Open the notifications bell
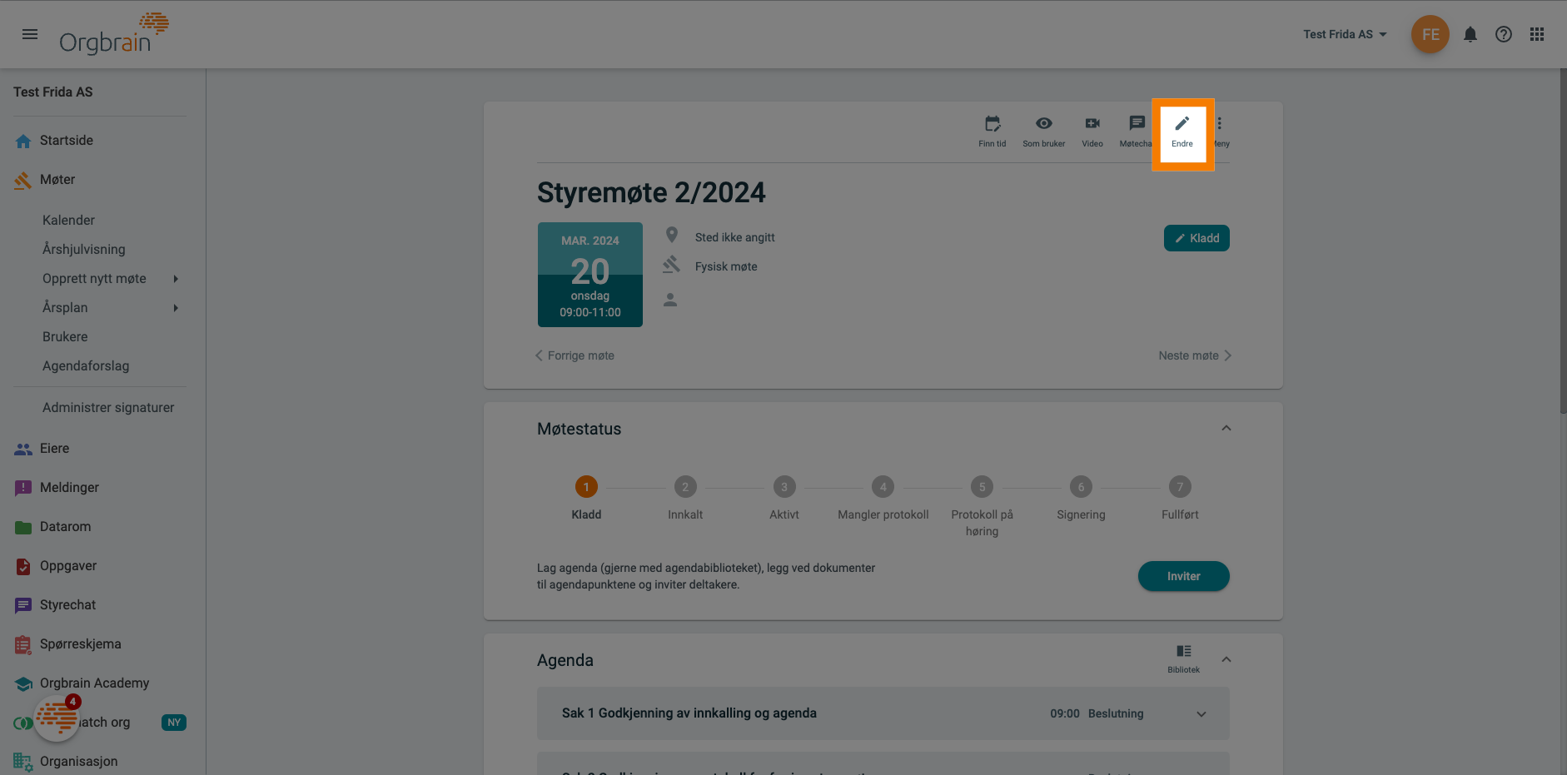Image resolution: width=1567 pixels, height=775 pixels. coord(1470,34)
